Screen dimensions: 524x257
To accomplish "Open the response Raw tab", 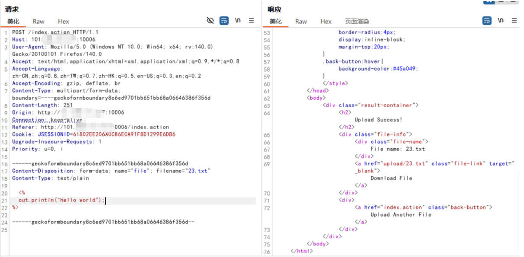I will [x=301, y=22].
